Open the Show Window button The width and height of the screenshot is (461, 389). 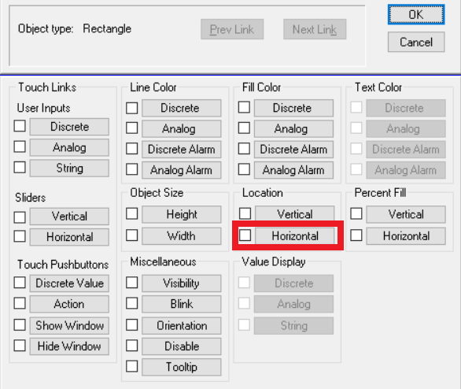[69, 326]
